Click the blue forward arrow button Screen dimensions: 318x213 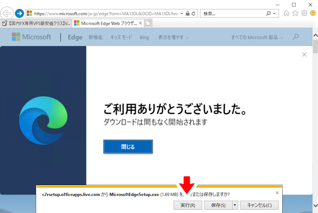(19, 14)
